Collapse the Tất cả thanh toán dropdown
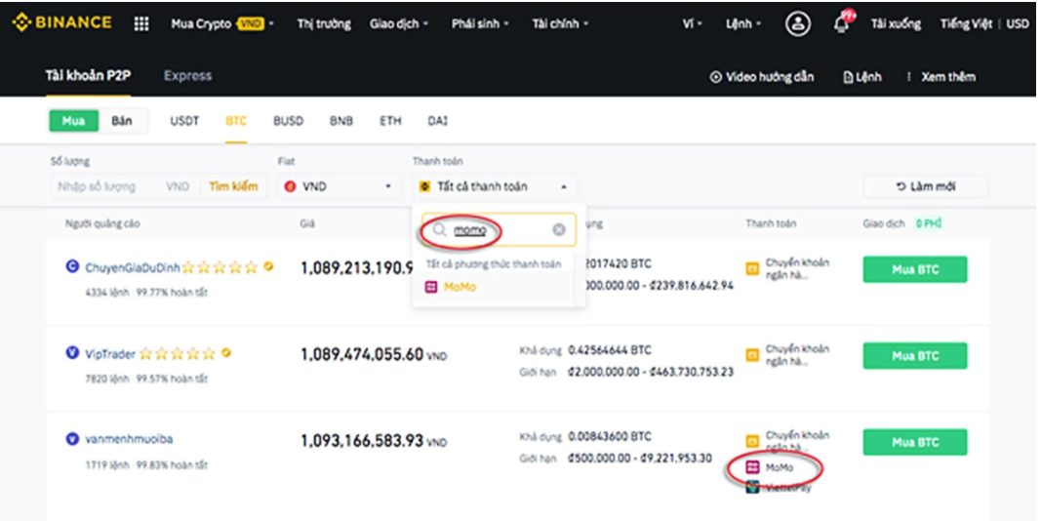Image resolution: width=1041 pixels, height=521 pixels. click(x=494, y=186)
